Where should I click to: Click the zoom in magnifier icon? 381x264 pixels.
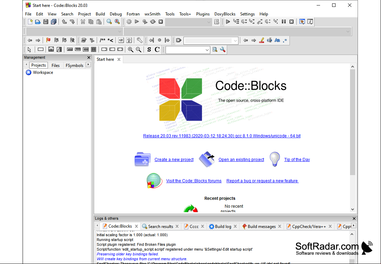pyautogui.click(x=130, y=49)
